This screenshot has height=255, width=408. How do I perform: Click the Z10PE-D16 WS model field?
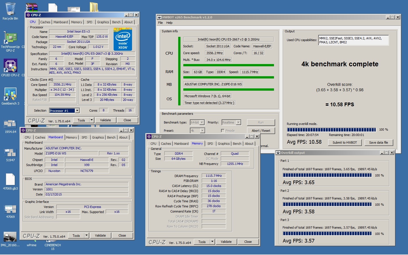pos(71,153)
